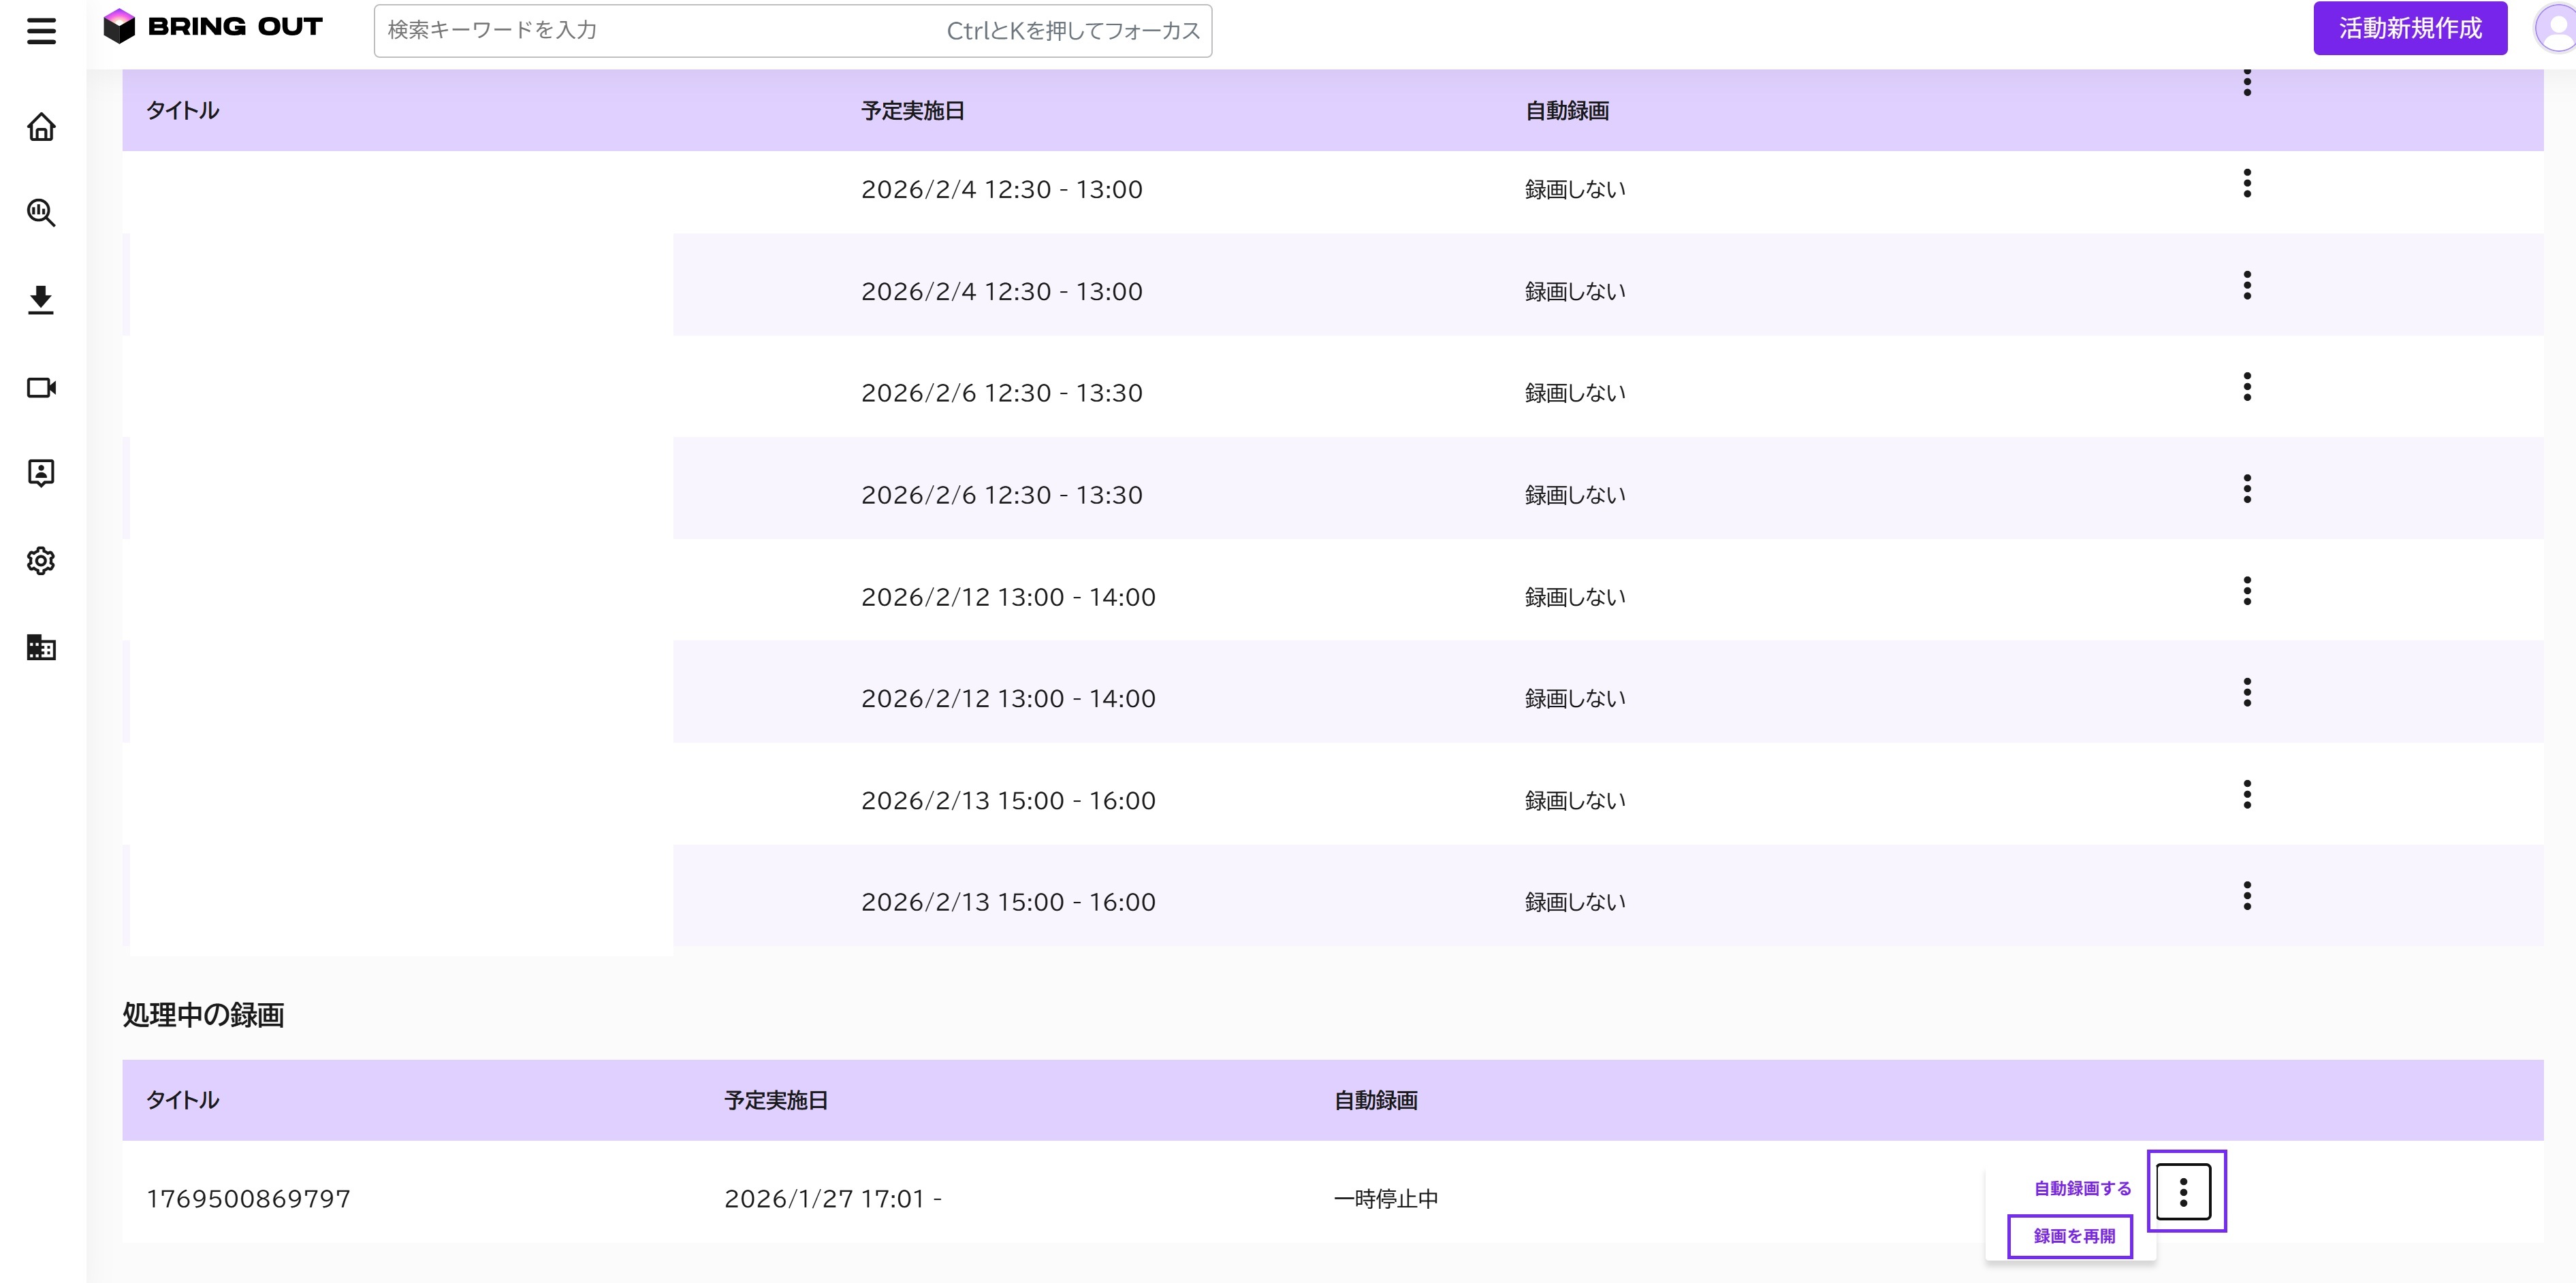This screenshot has height=1283, width=2576.
Task: Click the user avatar icon
Action: [2556, 29]
